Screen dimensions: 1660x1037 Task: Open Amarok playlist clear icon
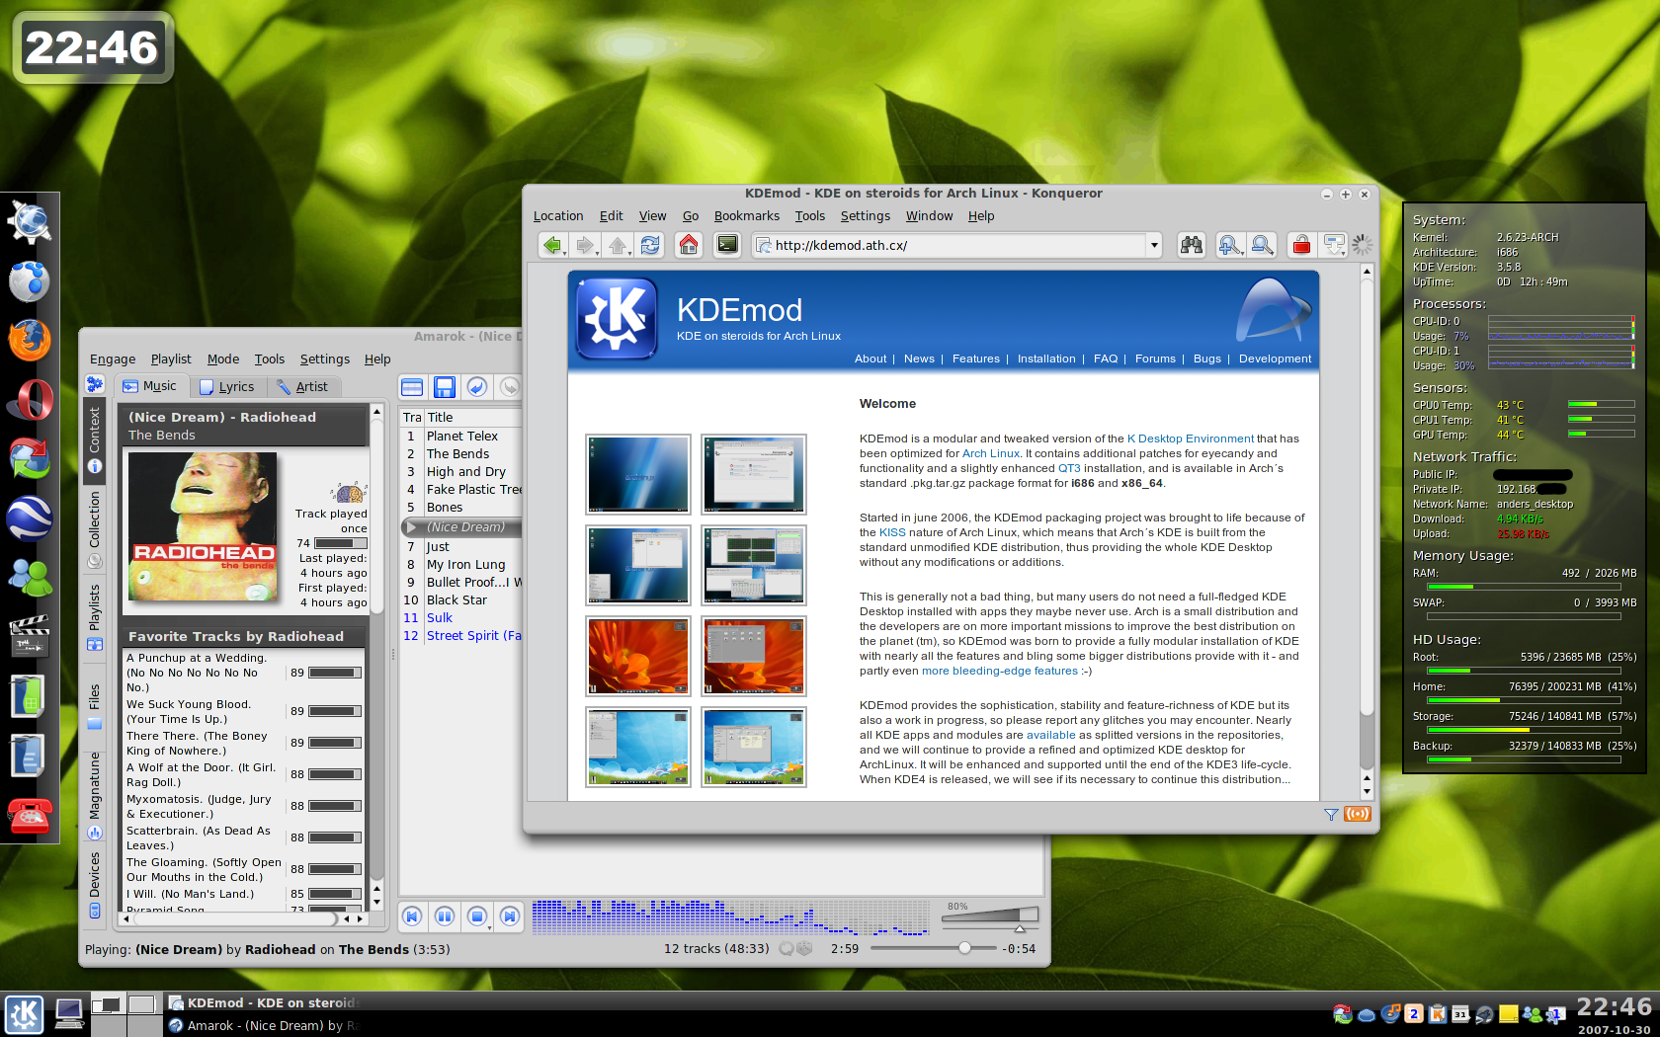click(x=412, y=387)
